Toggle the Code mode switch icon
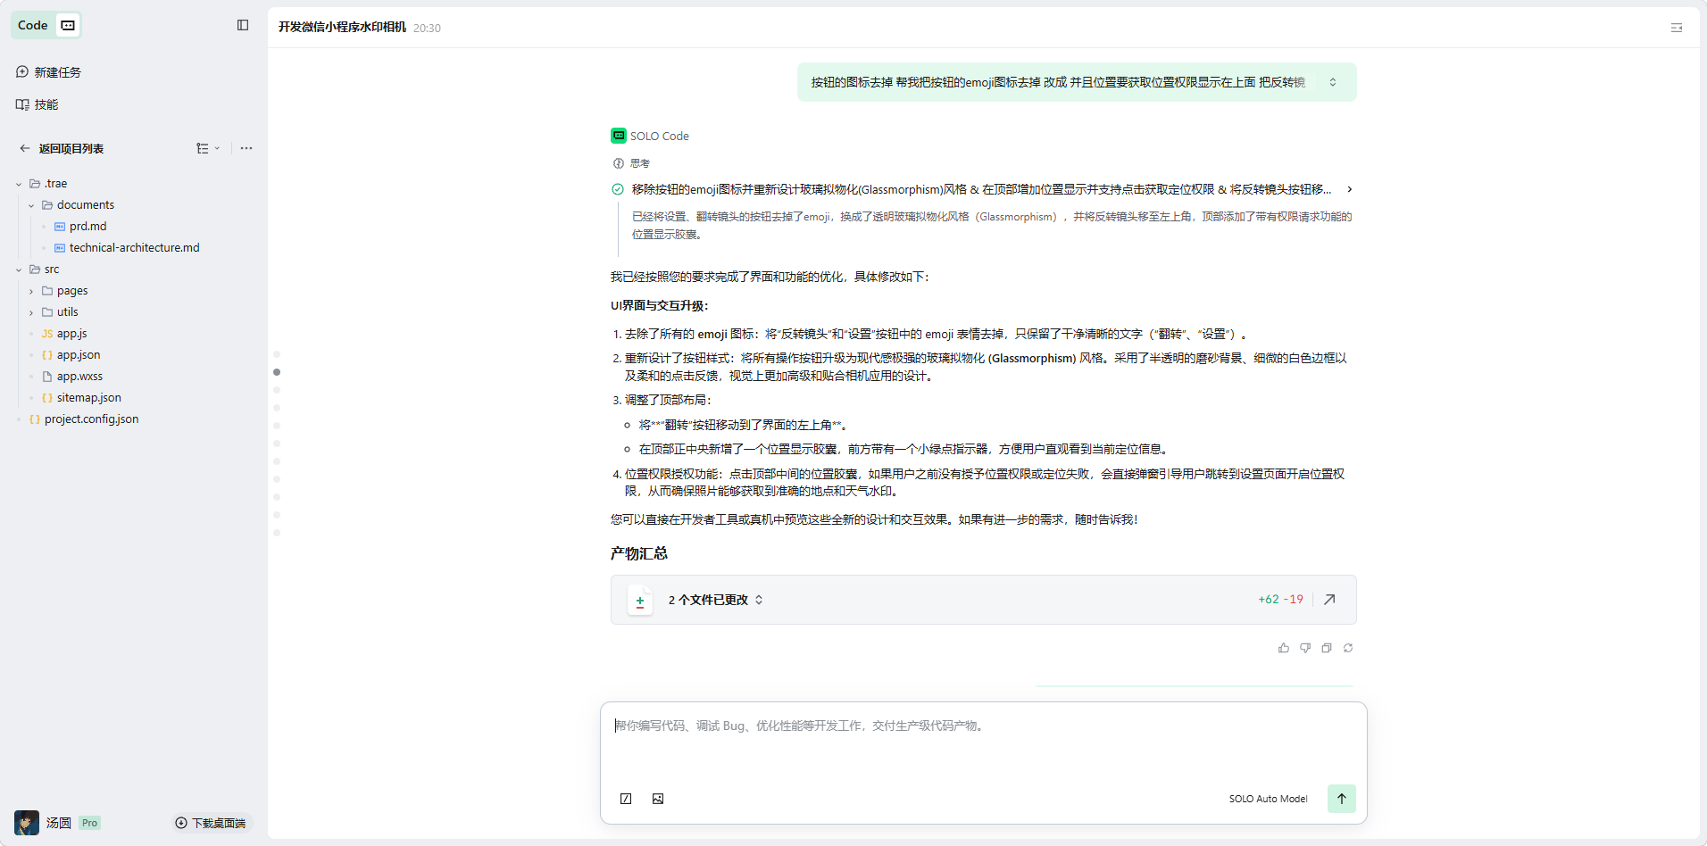Image resolution: width=1707 pixels, height=846 pixels. pos(68,25)
